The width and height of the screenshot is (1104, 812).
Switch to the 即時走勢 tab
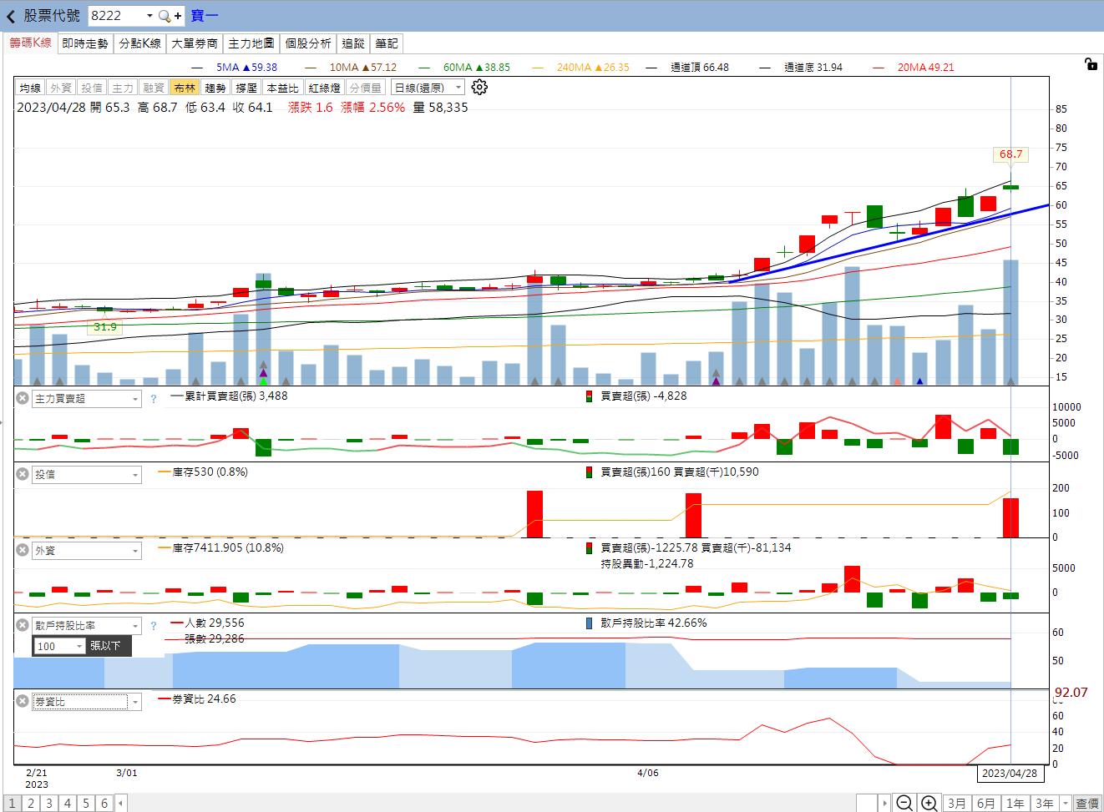(x=85, y=43)
